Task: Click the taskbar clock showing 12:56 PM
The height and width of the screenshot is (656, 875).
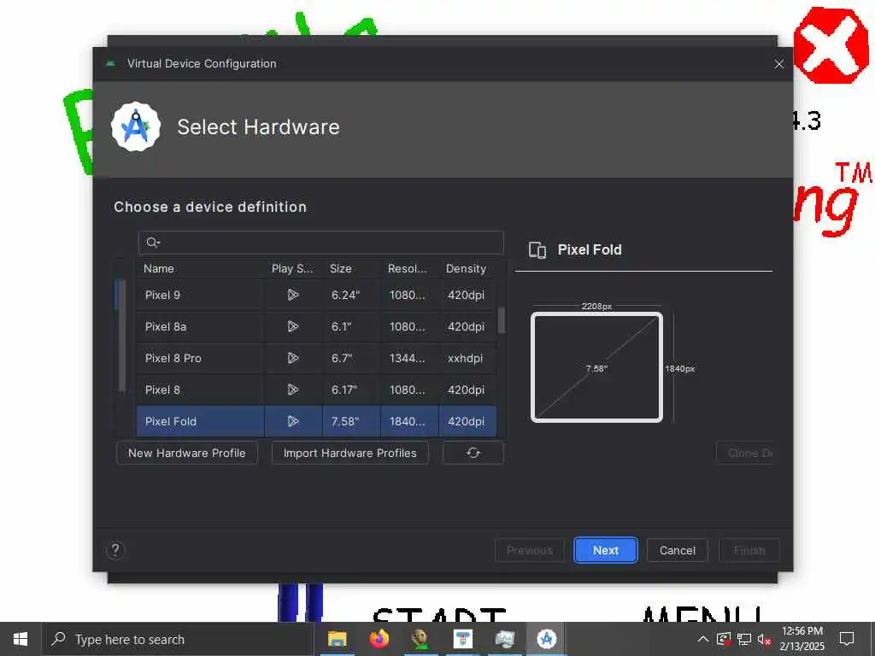Action: [802, 639]
